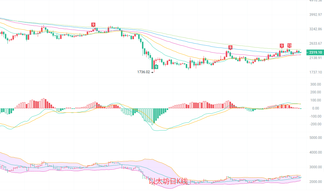Click the 3992.97 price axis label

point(316,15)
